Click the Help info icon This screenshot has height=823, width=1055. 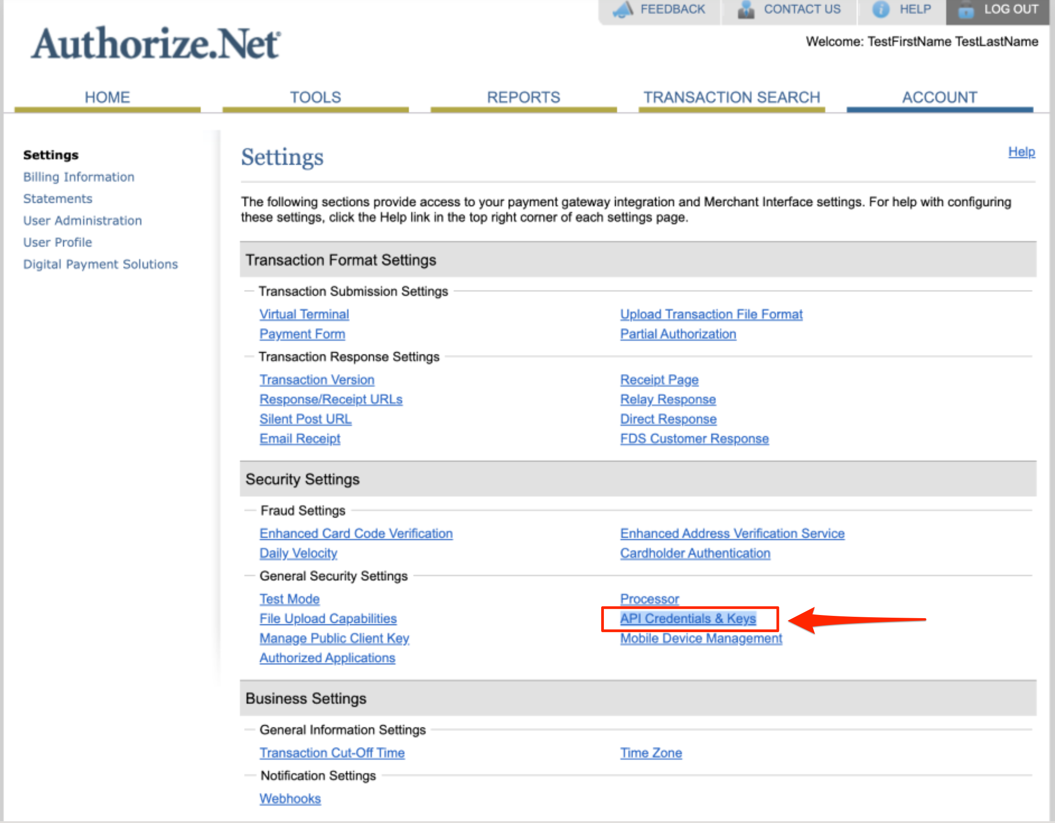click(x=880, y=9)
